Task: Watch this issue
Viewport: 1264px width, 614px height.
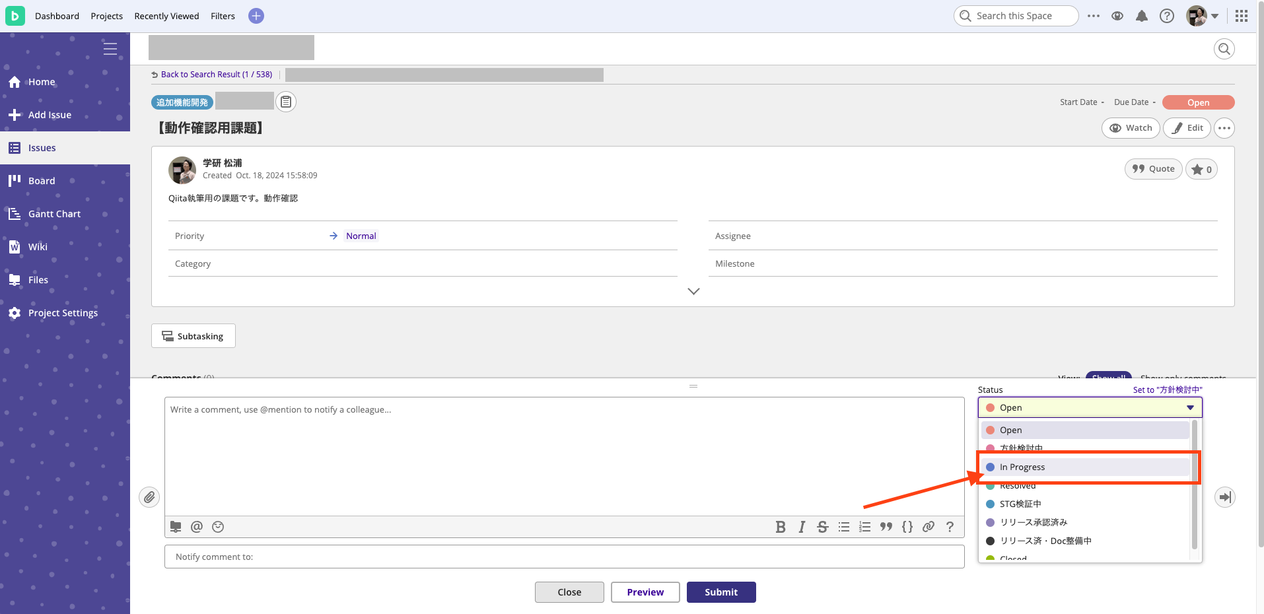Action: tap(1131, 127)
